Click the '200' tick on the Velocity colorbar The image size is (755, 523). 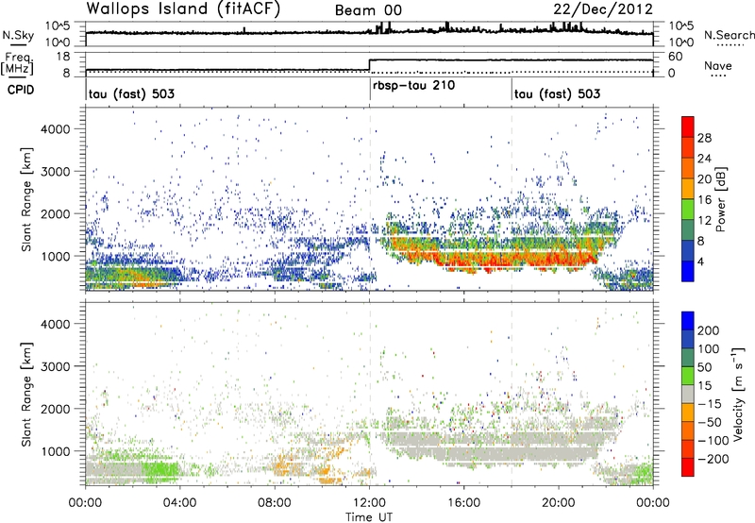click(709, 330)
